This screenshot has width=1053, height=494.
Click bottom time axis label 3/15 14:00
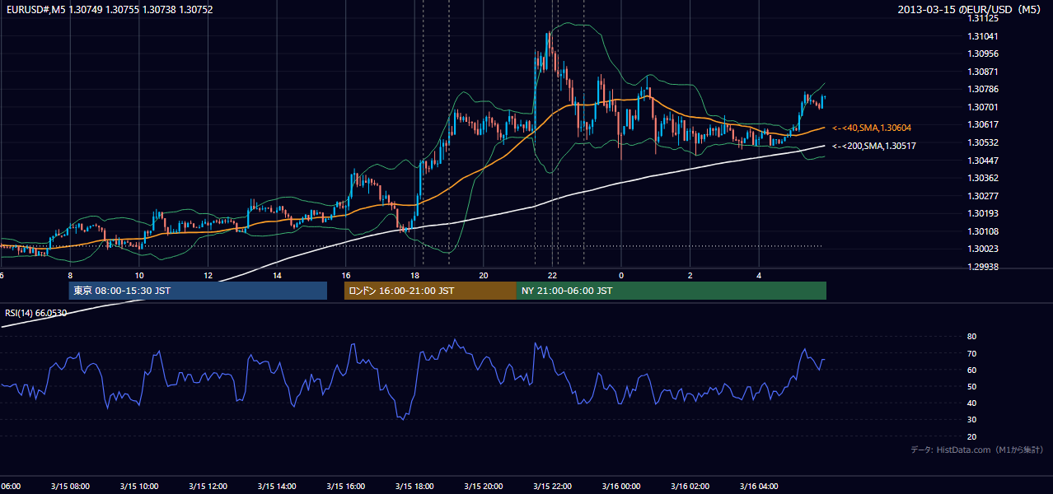tap(277, 487)
